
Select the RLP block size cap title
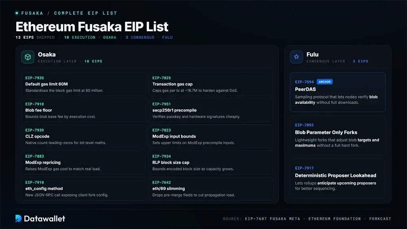pos(171,163)
